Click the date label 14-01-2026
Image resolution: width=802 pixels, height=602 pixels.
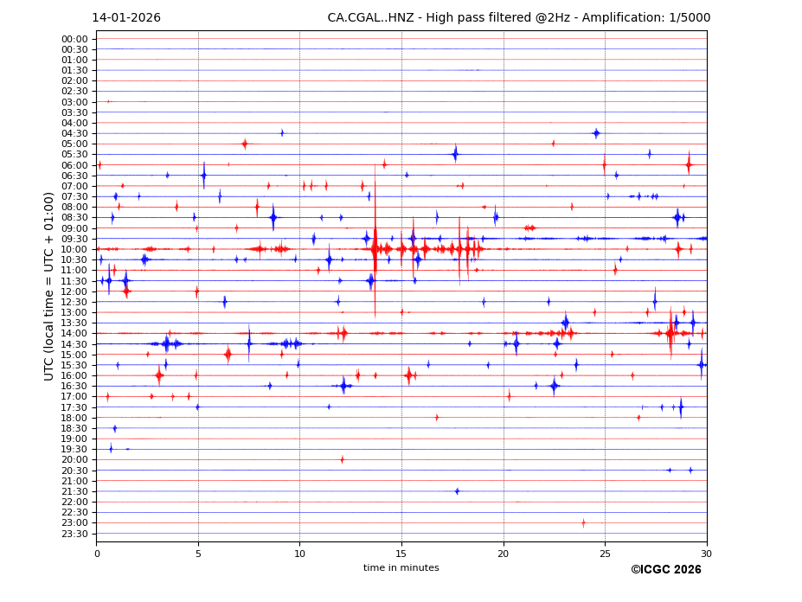tap(126, 18)
